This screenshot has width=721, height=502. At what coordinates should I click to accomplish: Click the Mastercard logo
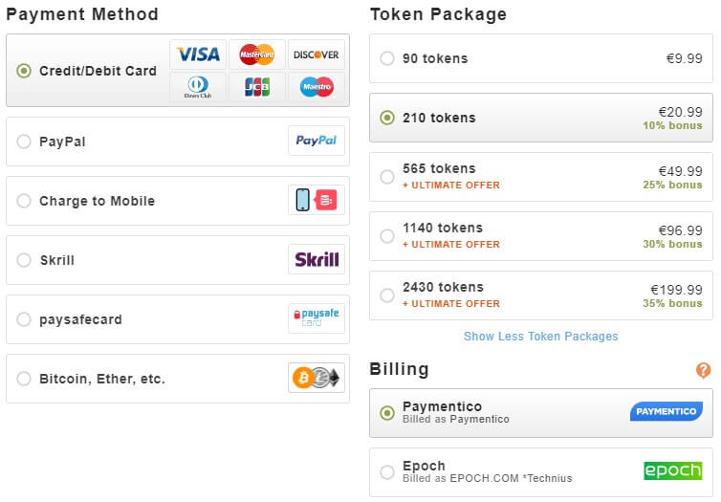[257, 55]
